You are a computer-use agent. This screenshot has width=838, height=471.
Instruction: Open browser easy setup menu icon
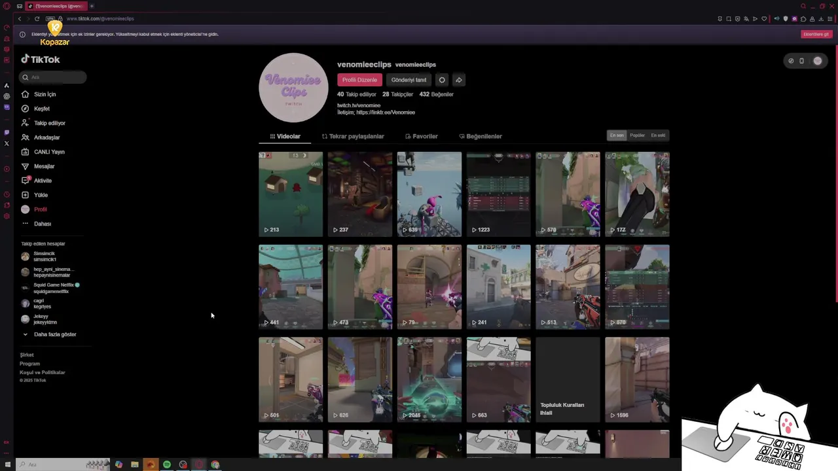[829, 19]
